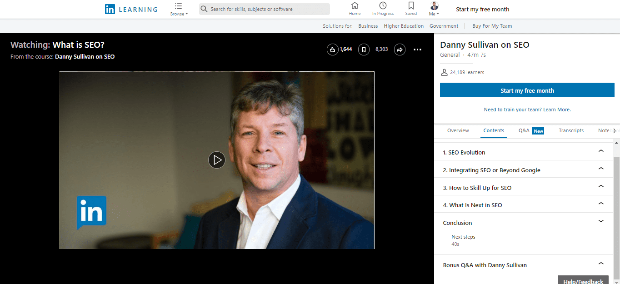Click the 1,644 likes count
The image size is (620, 284).
[x=346, y=49]
